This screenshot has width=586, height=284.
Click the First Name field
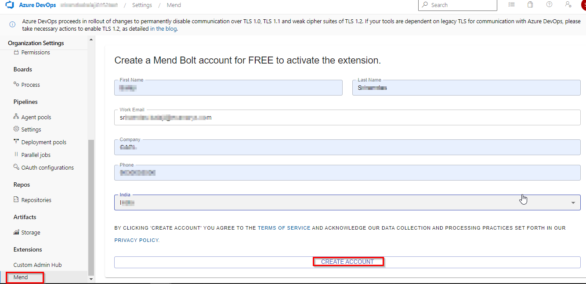pos(228,88)
